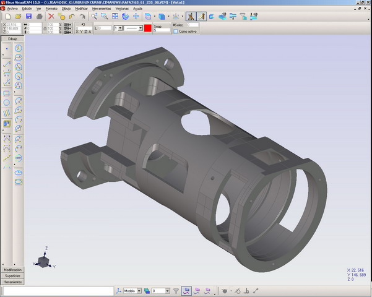This screenshot has height=297, width=372.
Task: Click the red color swatch
Action: coord(148,28)
